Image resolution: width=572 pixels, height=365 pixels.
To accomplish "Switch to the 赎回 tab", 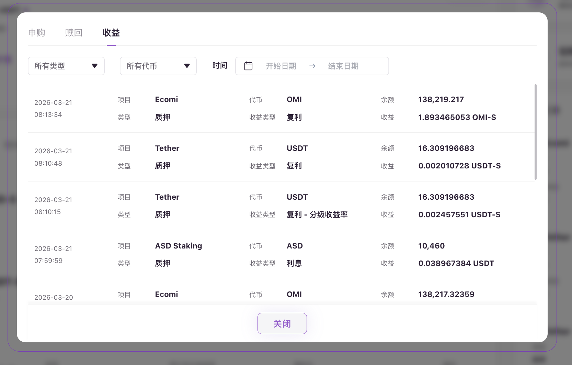I will point(73,33).
